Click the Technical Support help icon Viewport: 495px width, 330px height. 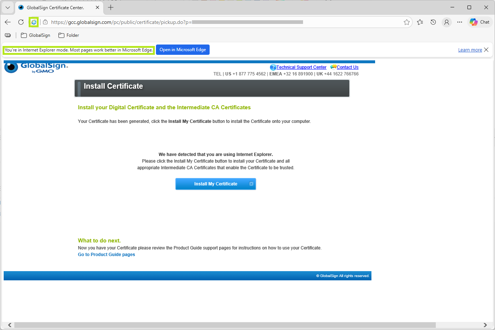(273, 67)
